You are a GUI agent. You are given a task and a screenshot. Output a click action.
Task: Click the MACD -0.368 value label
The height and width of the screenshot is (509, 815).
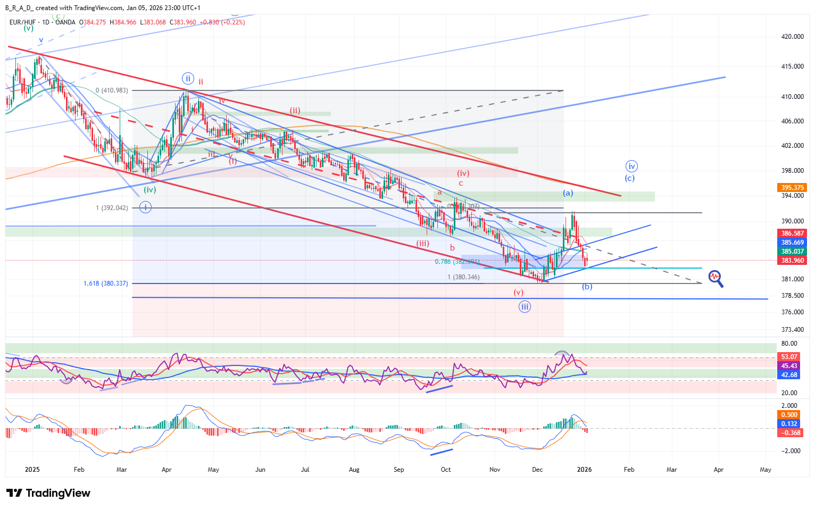point(791,433)
